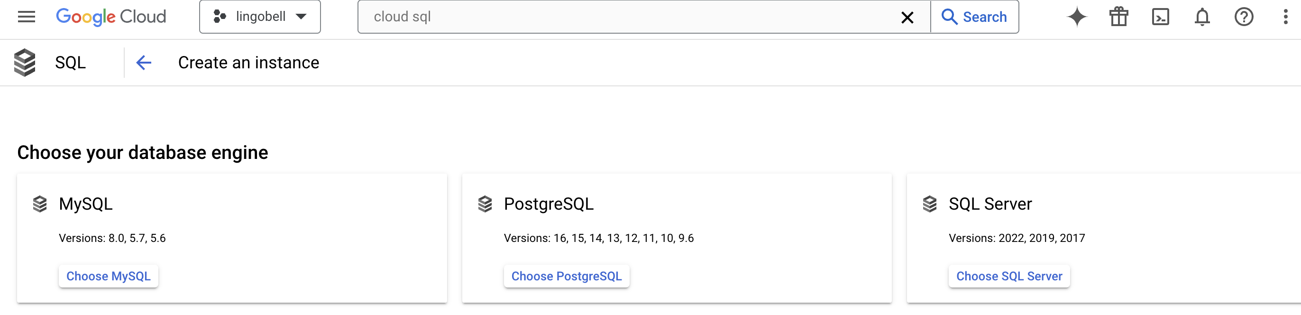Choose MySQL as database engine
This screenshot has width=1301, height=315.
[108, 276]
